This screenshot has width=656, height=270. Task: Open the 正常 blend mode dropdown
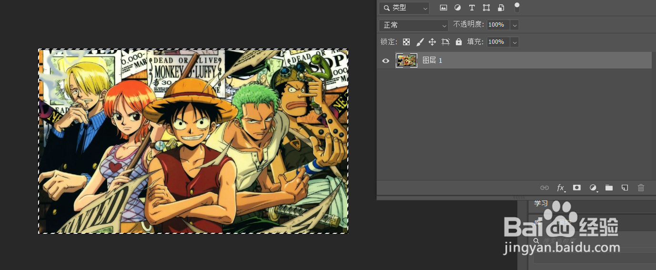point(414,25)
